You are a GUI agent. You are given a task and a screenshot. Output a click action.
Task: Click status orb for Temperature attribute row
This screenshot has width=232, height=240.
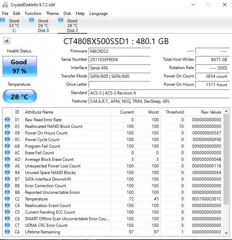(x=7, y=199)
